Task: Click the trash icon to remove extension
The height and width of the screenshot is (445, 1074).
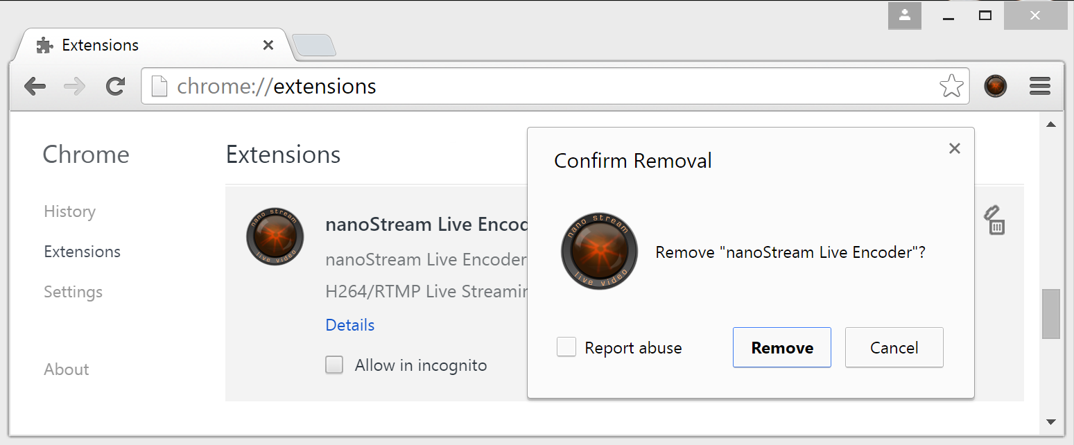Action: coord(996,221)
